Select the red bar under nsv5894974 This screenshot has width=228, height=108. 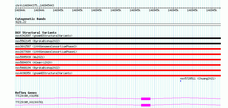pyautogui.click(x=118, y=65)
